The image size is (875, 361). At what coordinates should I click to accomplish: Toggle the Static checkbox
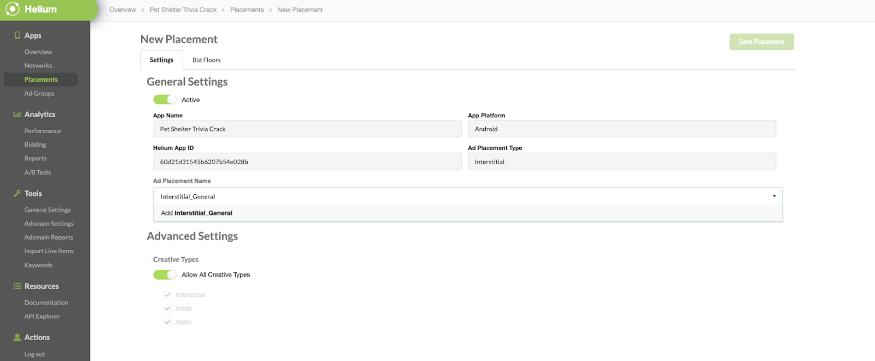tap(168, 322)
